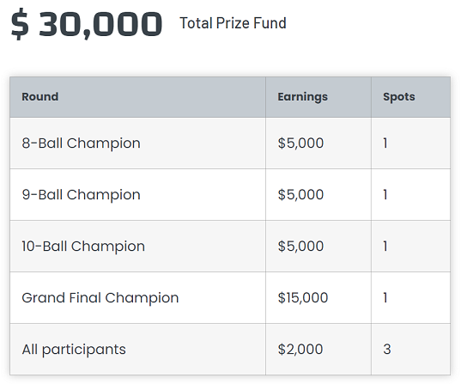Click the spots value for Grand Final Champion
Viewport: 461px width, 384px height.
coord(385,298)
